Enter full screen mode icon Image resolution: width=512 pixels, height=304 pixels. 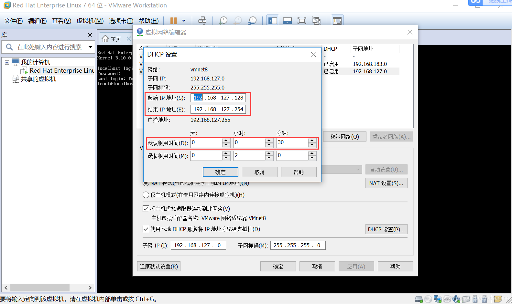(302, 21)
